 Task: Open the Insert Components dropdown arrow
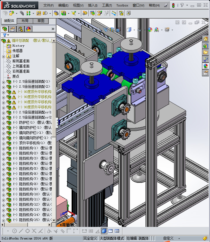(16, 13)
